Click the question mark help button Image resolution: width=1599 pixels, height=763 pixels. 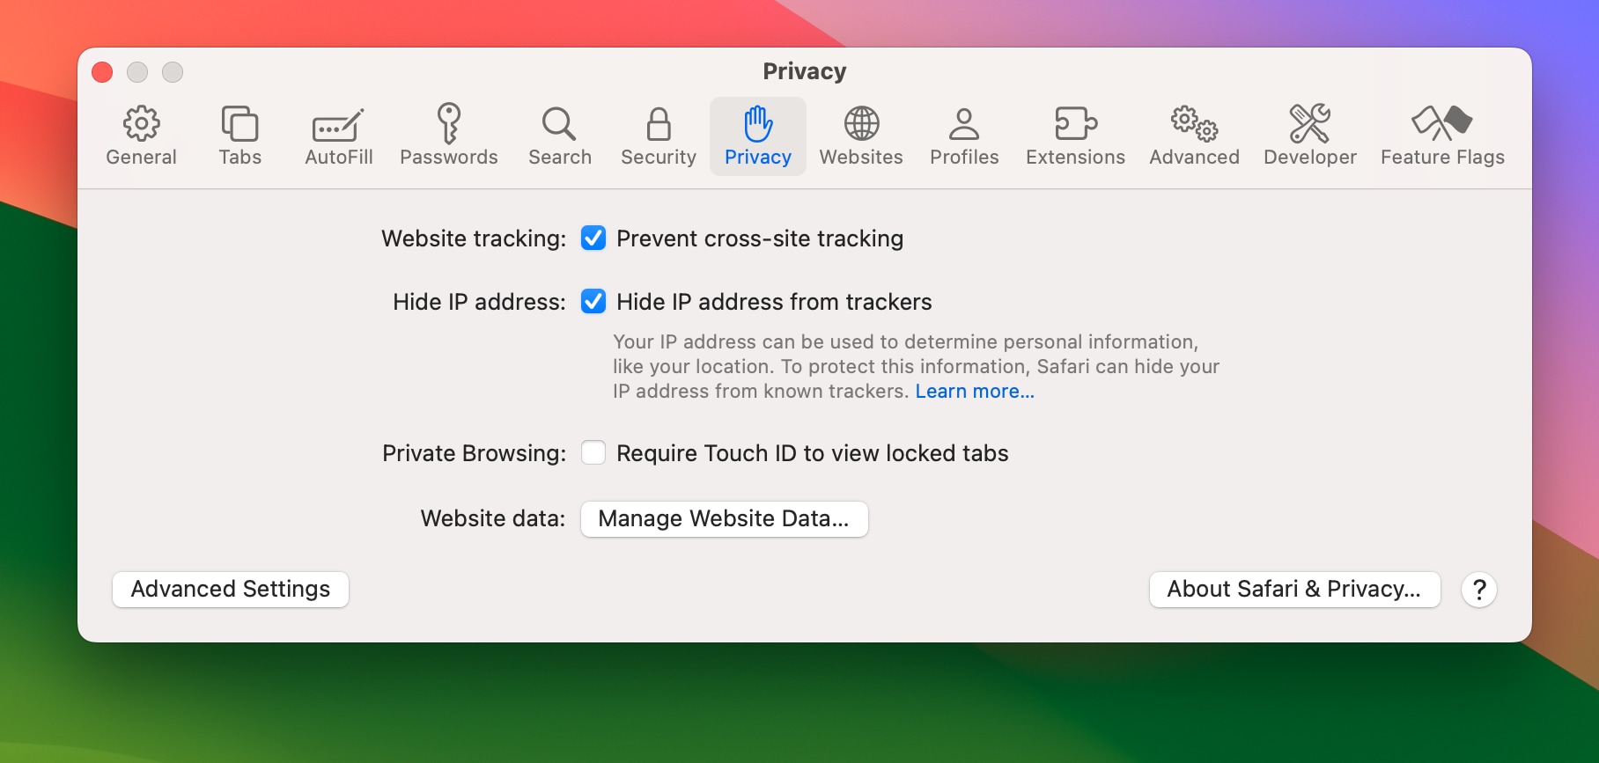(1479, 590)
